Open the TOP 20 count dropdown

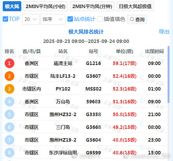(x=31, y=19)
